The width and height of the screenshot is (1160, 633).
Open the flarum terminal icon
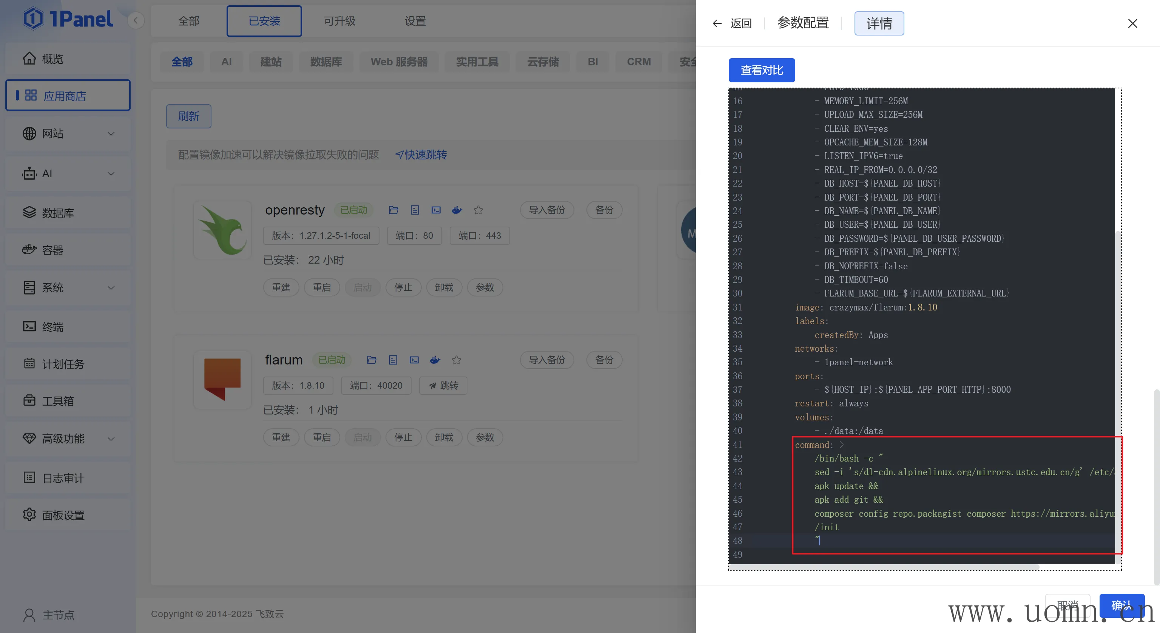414,360
